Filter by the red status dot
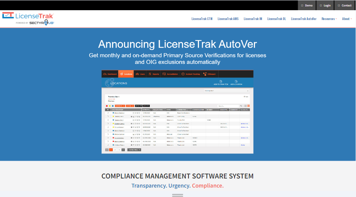The image size is (356, 197). (107, 106)
